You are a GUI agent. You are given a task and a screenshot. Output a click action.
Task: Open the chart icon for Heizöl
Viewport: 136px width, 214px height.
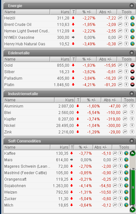point(120,18)
